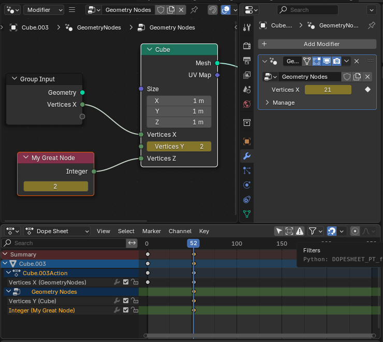Open Dope Sheet Filters dropdown

tap(315, 231)
